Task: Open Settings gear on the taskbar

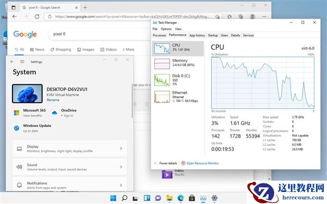Action: [214, 198]
